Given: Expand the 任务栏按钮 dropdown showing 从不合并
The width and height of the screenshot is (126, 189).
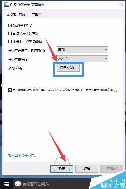Looking at the screenshot, I should coord(83,59).
